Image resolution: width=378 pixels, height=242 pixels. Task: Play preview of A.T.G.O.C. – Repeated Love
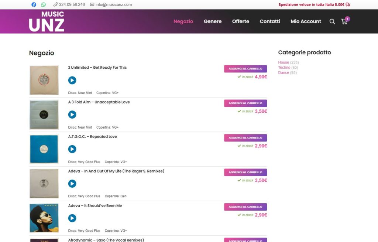point(72,149)
